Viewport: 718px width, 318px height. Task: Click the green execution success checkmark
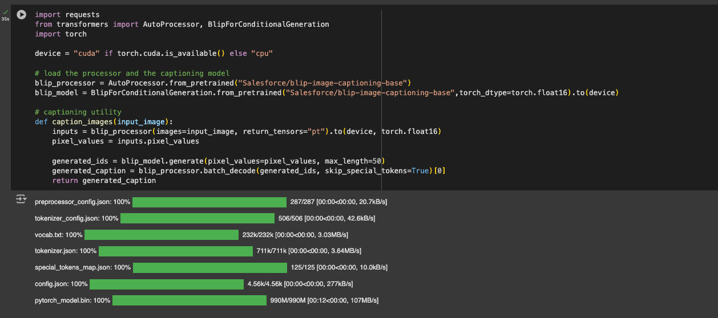5,11
